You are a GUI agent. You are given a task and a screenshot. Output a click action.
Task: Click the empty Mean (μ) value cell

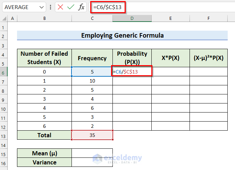tap(92, 153)
